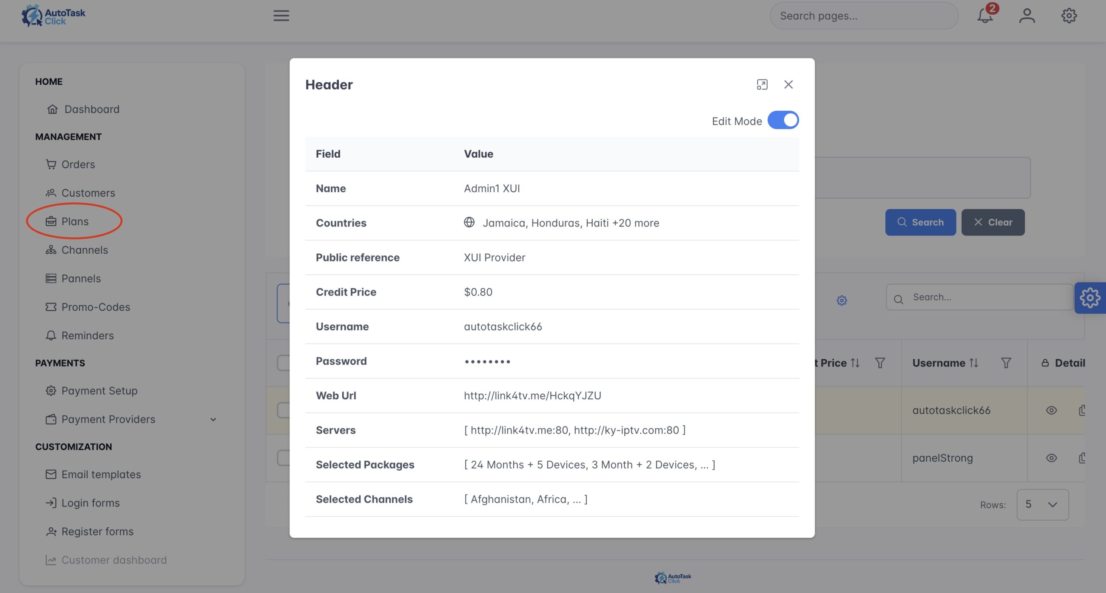
Task: Navigate to Channels
Action: [x=77, y=250]
